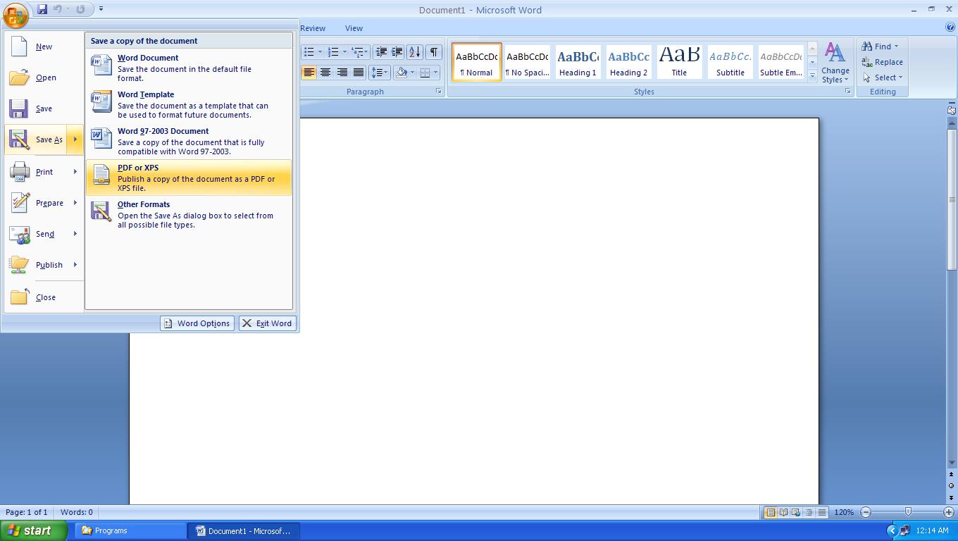This screenshot has width=958, height=541.
Task: Select the Close command in Office menu
Action: [x=44, y=297]
